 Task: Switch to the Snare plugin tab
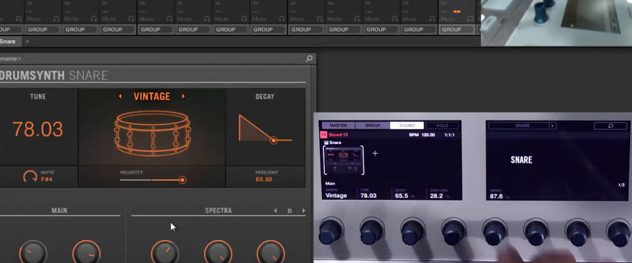(x=8, y=41)
